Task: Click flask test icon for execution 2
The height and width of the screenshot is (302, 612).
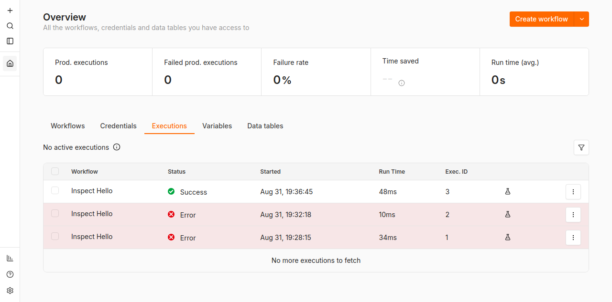Action: point(508,214)
